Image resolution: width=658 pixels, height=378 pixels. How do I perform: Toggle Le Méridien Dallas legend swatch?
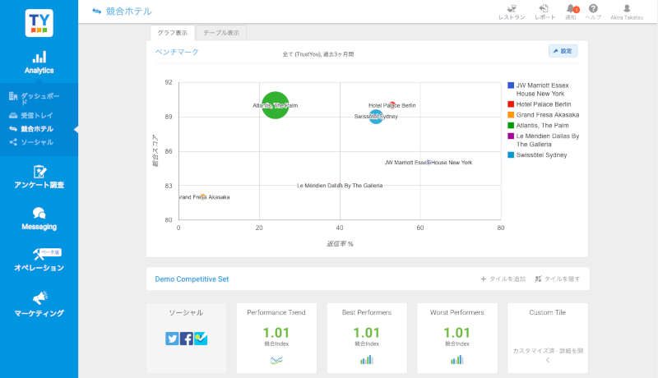(511, 136)
